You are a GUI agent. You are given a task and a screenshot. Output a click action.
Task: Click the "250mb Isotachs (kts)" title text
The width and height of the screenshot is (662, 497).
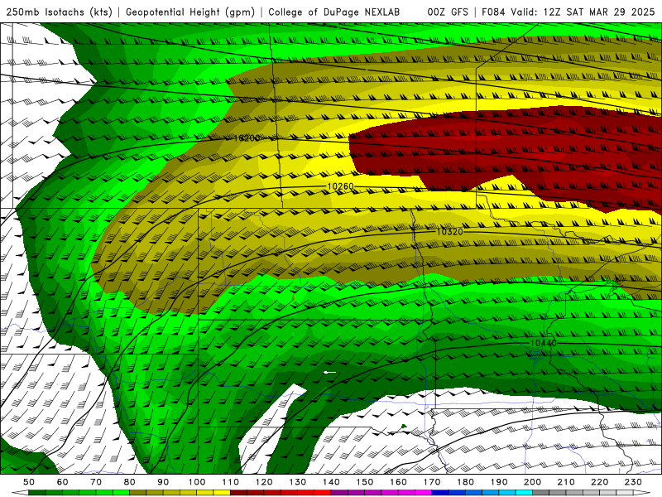59,12
